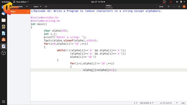The height and width of the screenshot is (105, 187).
Task: Expand the system menu arrow in top bar
Action: tap(184, 2)
